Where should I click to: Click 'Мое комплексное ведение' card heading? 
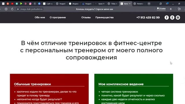121,84
